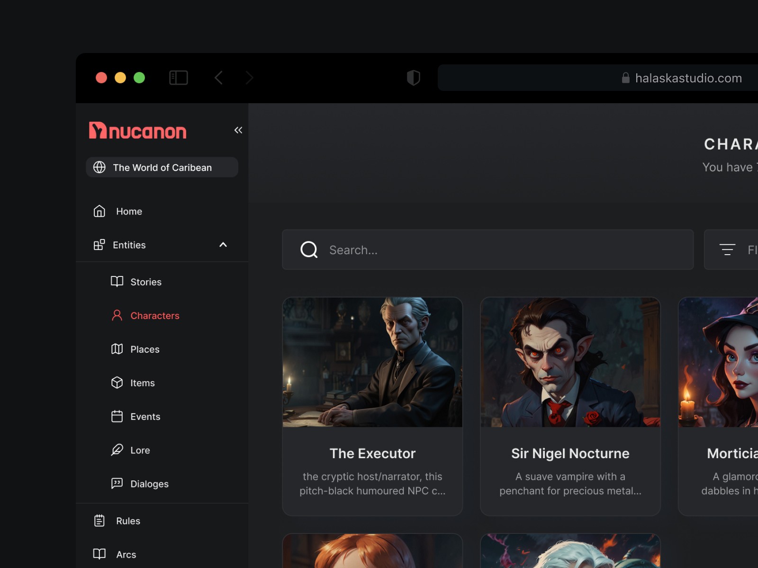Screen dimensions: 758x568
Task: Click the browser privacy shield icon
Action: (414, 78)
